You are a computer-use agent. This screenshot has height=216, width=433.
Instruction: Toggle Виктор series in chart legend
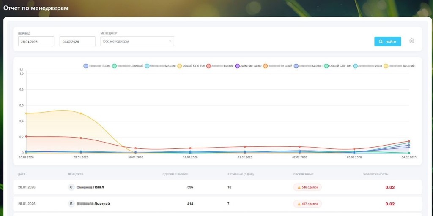(x=220, y=66)
